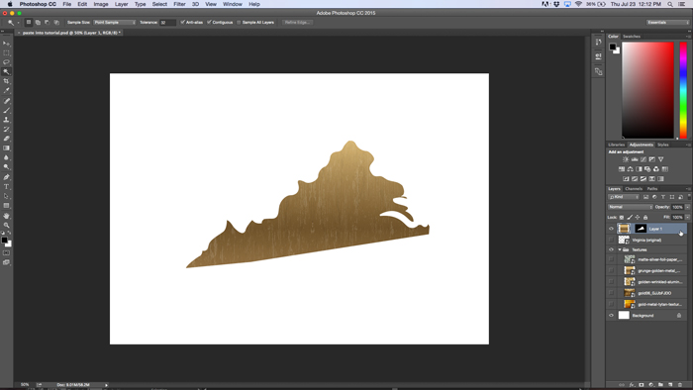
Task: Hide the Textures group
Action: coord(611,249)
